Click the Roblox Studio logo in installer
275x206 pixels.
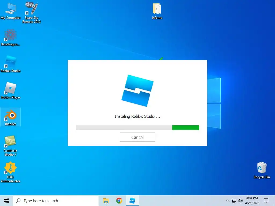pos(137,91)
